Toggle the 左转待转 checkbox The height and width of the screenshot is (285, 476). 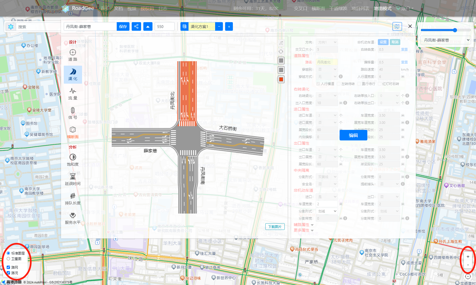[x=338, y=84]
